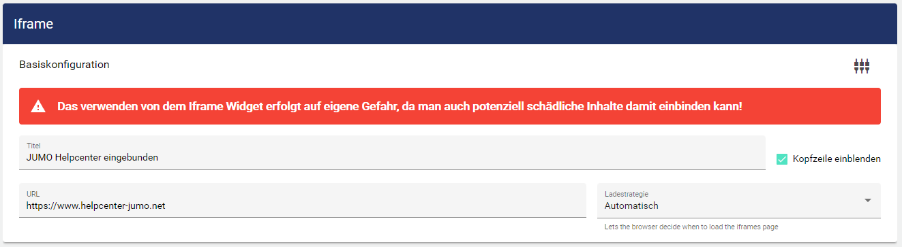Click the Titel field label

click(x=33, y=146)
